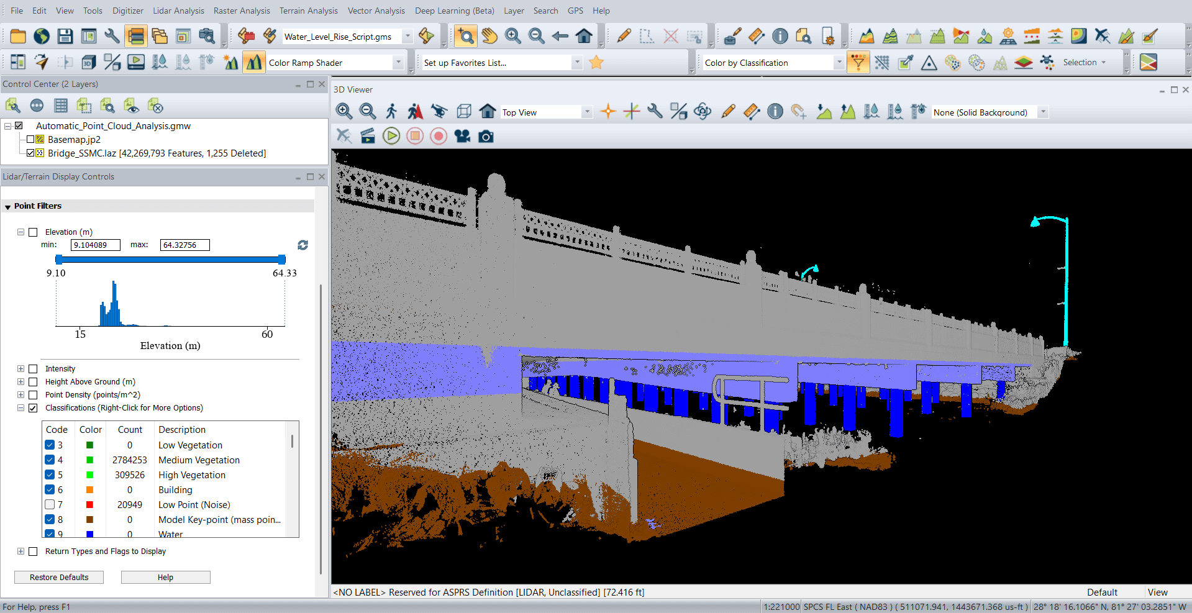The width and height of the screenshot is (1192, 613).
Task: Open the Top View dropdown
Action: [x=586, y=112]
